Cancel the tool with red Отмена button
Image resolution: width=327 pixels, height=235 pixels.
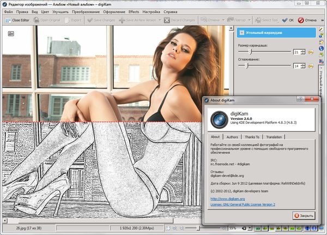pyautogui.click(x=307, y=20)
